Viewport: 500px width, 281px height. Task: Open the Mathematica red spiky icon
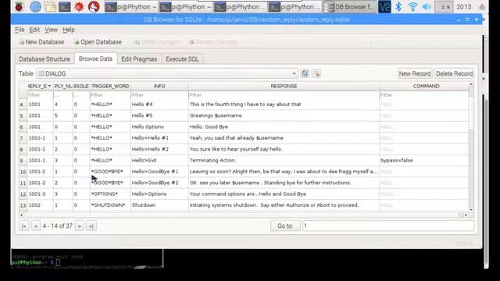(x=79, y=7)
